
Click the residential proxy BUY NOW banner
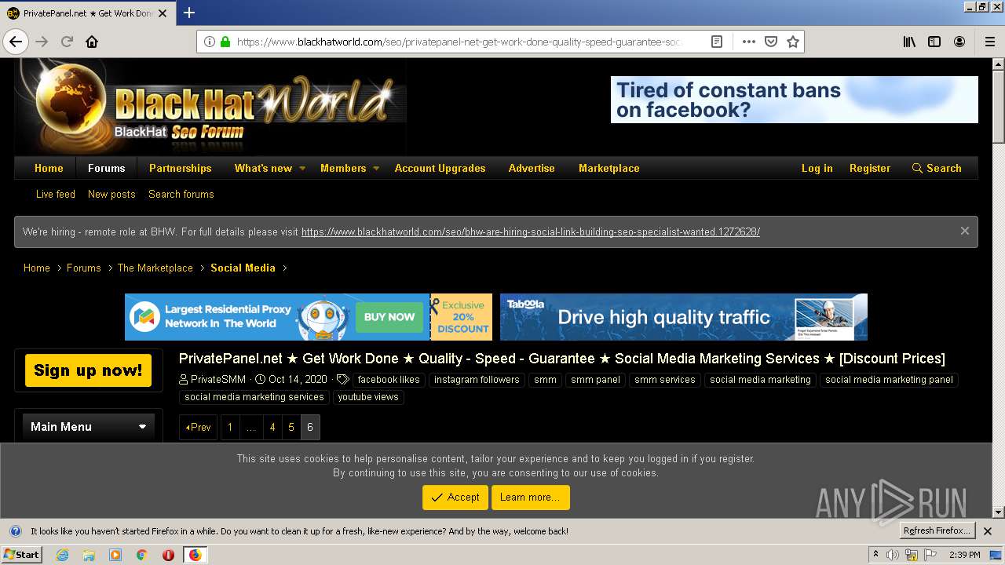(389, 317)
